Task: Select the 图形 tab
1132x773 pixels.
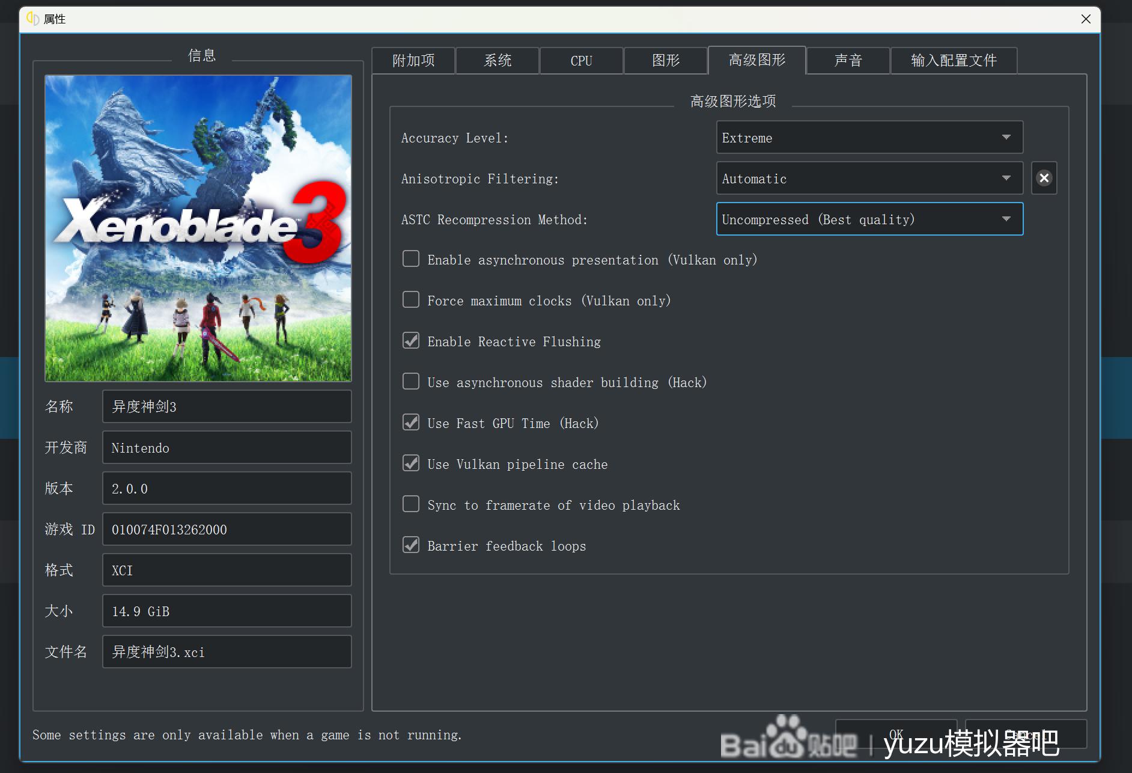Action: click(666, 61)
